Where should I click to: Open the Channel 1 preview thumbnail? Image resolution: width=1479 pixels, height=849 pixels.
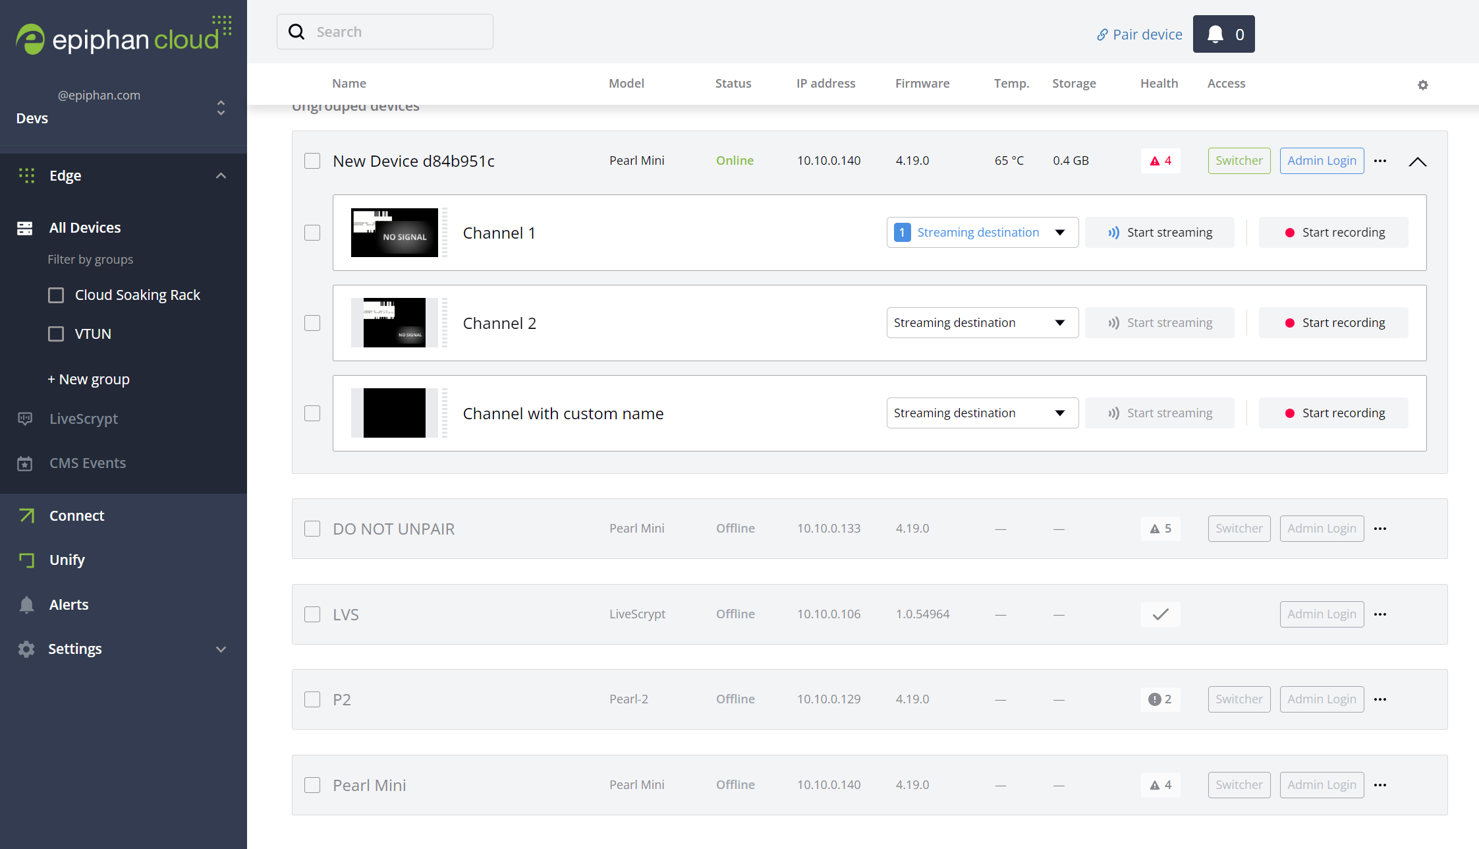click(x=394, y=233)
